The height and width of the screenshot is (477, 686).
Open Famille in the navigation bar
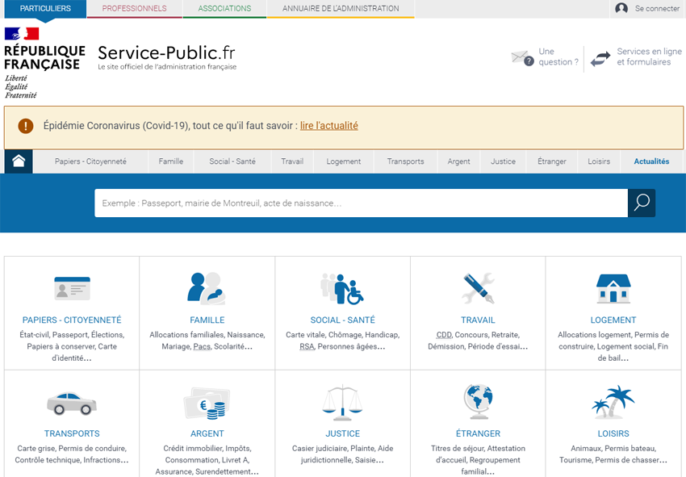click(x=170, y=161)
